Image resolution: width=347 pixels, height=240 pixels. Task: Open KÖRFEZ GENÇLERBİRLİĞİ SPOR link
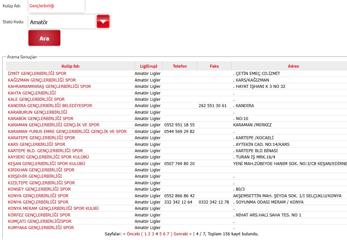(x=39, y=215)
